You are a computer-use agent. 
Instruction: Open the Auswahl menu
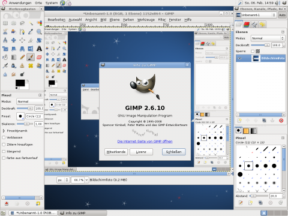(75, 20)
